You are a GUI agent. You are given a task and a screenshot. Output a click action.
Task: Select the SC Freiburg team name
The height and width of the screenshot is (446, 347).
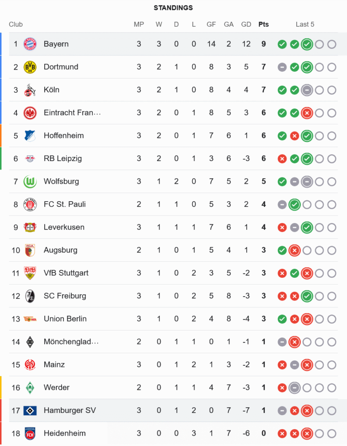click(x=65, y=296)
